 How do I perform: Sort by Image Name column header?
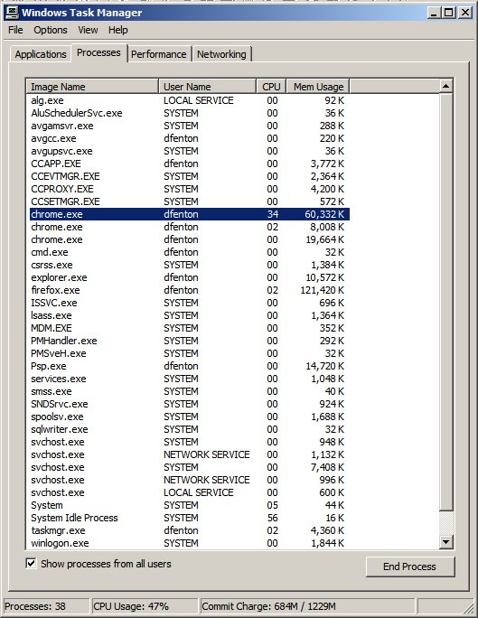[92, 87]
